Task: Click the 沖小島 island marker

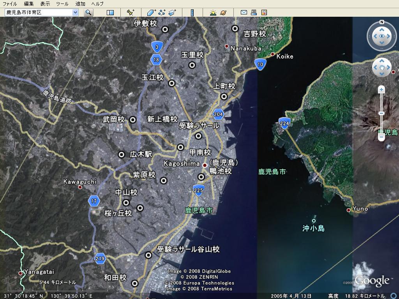Action: 314,220
